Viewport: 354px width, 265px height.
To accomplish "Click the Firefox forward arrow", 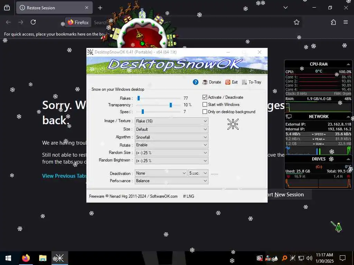I will [x=20, y=22].
